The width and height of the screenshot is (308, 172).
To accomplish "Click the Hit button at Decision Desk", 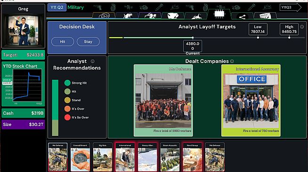I will click(x=63, y=41).
